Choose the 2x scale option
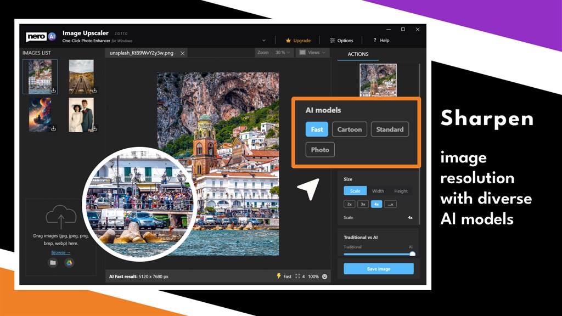Viewport: 562px width, 316px height. click(x=349, y=204)
